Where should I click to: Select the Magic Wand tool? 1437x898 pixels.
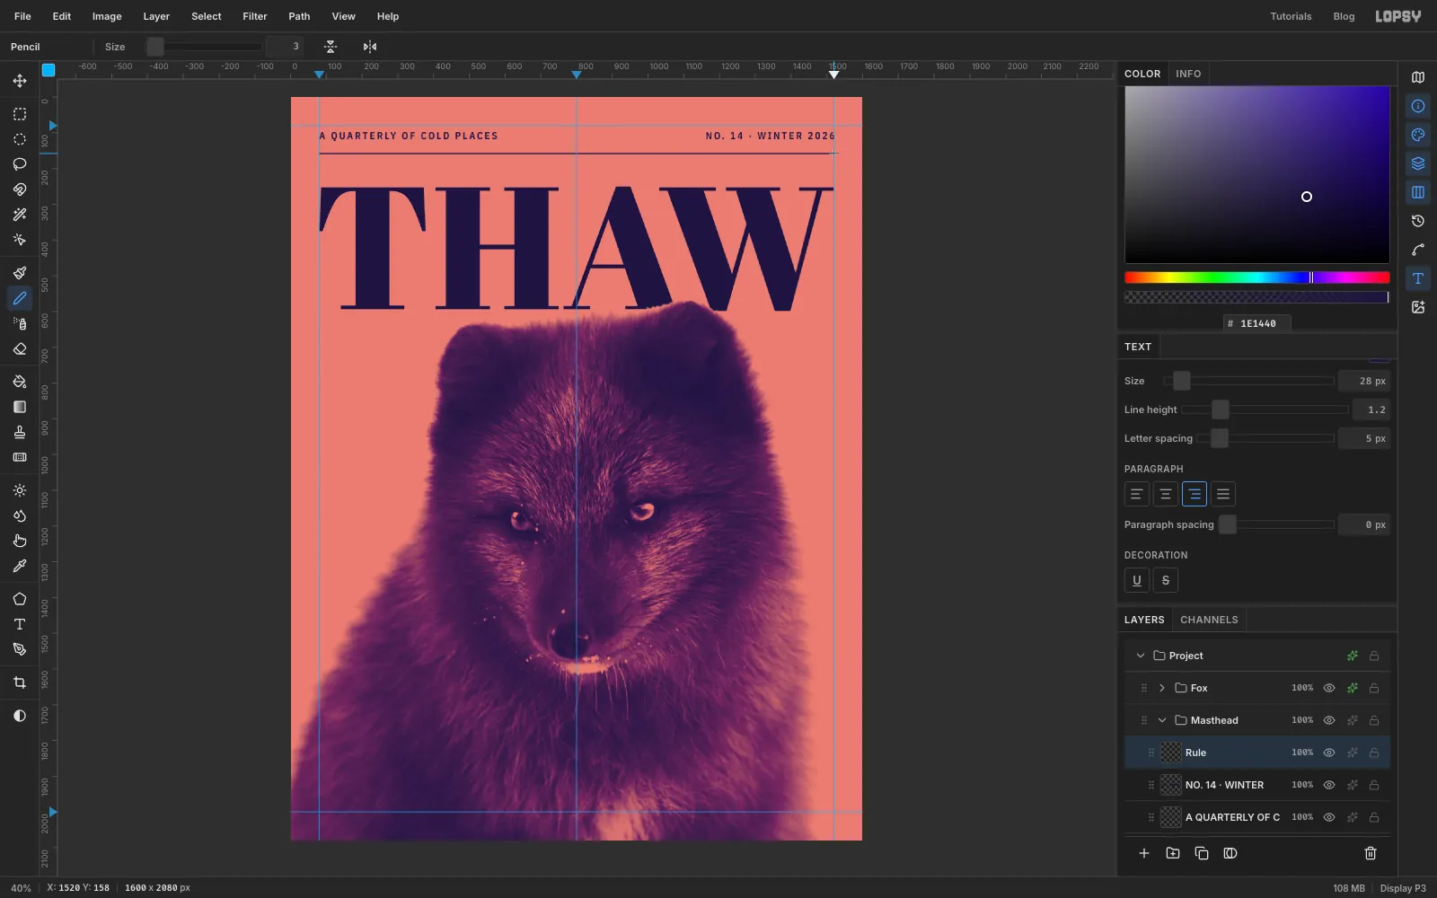coord(20,215)
